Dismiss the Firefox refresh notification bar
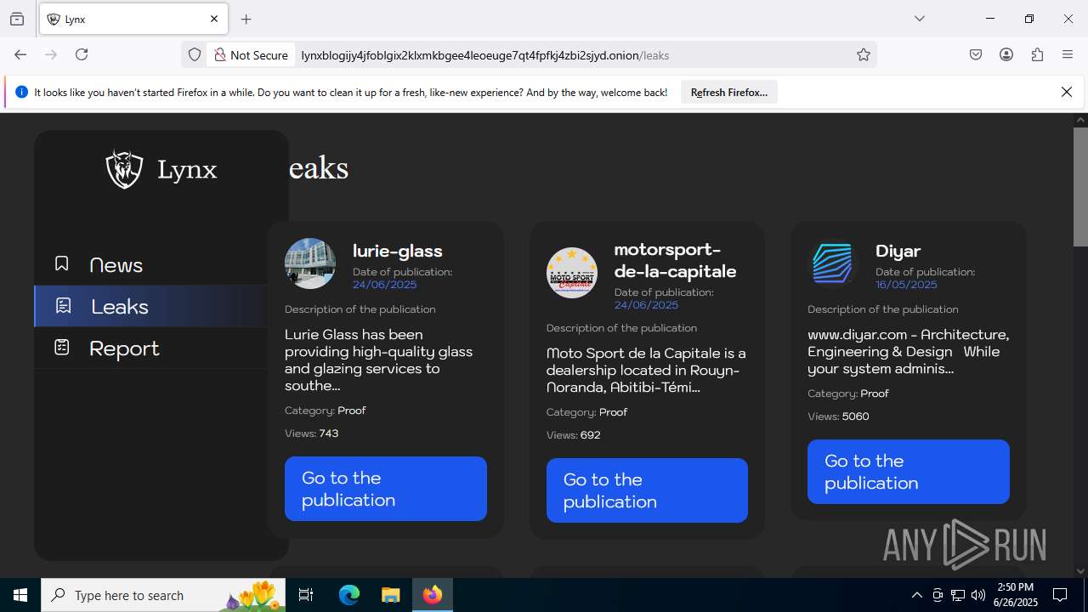 click(x=1067, y=92)
